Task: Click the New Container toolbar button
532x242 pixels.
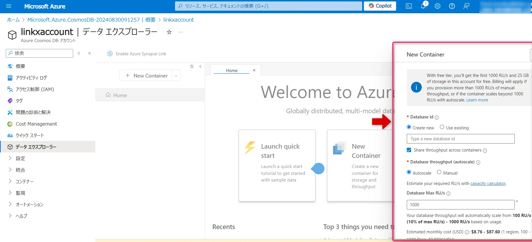Action: coord(146,75)
